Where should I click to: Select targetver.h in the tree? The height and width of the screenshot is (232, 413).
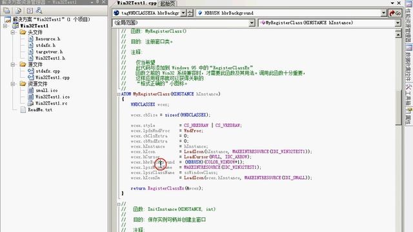pos(49,52)
